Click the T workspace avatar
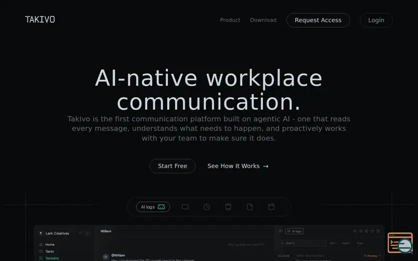This screenshot has height=261, width=418. tap(41, 233)
